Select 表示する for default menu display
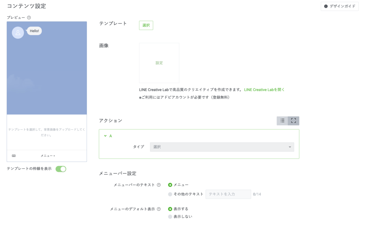365x230 pixels. (170, 209)
